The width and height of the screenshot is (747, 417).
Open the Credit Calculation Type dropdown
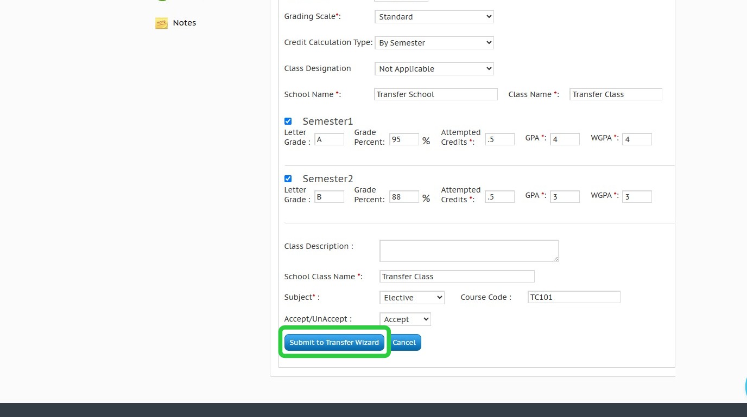[x=434, y=43]
